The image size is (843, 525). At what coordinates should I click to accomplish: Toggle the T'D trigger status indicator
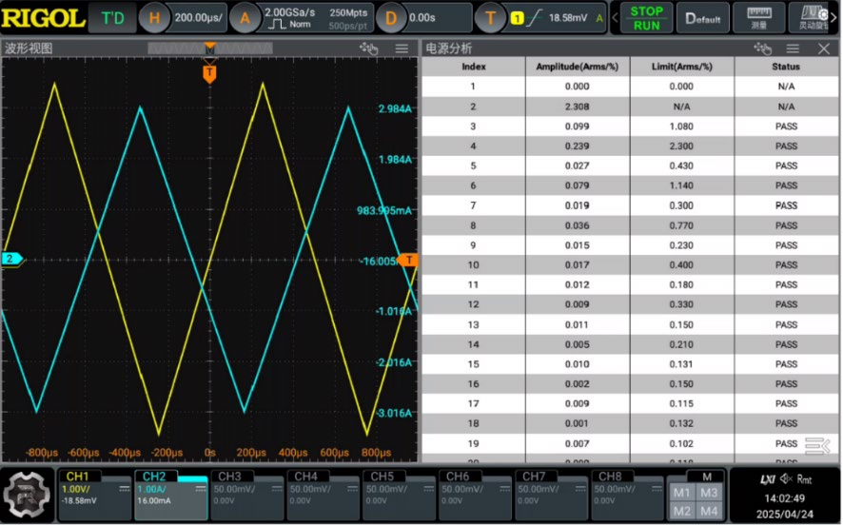112,18
